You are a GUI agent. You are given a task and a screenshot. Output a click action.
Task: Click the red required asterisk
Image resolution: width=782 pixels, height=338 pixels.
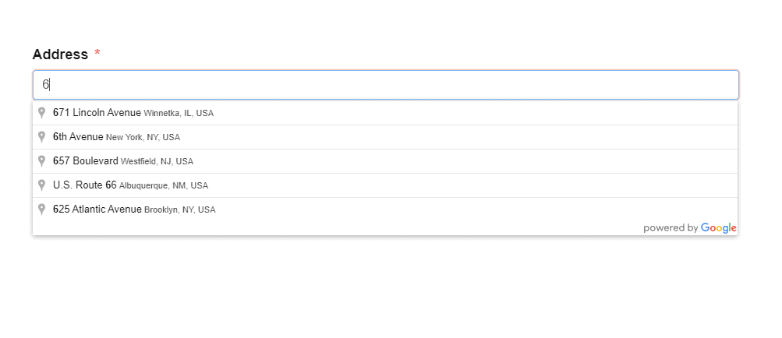click(x=97, y=54)
